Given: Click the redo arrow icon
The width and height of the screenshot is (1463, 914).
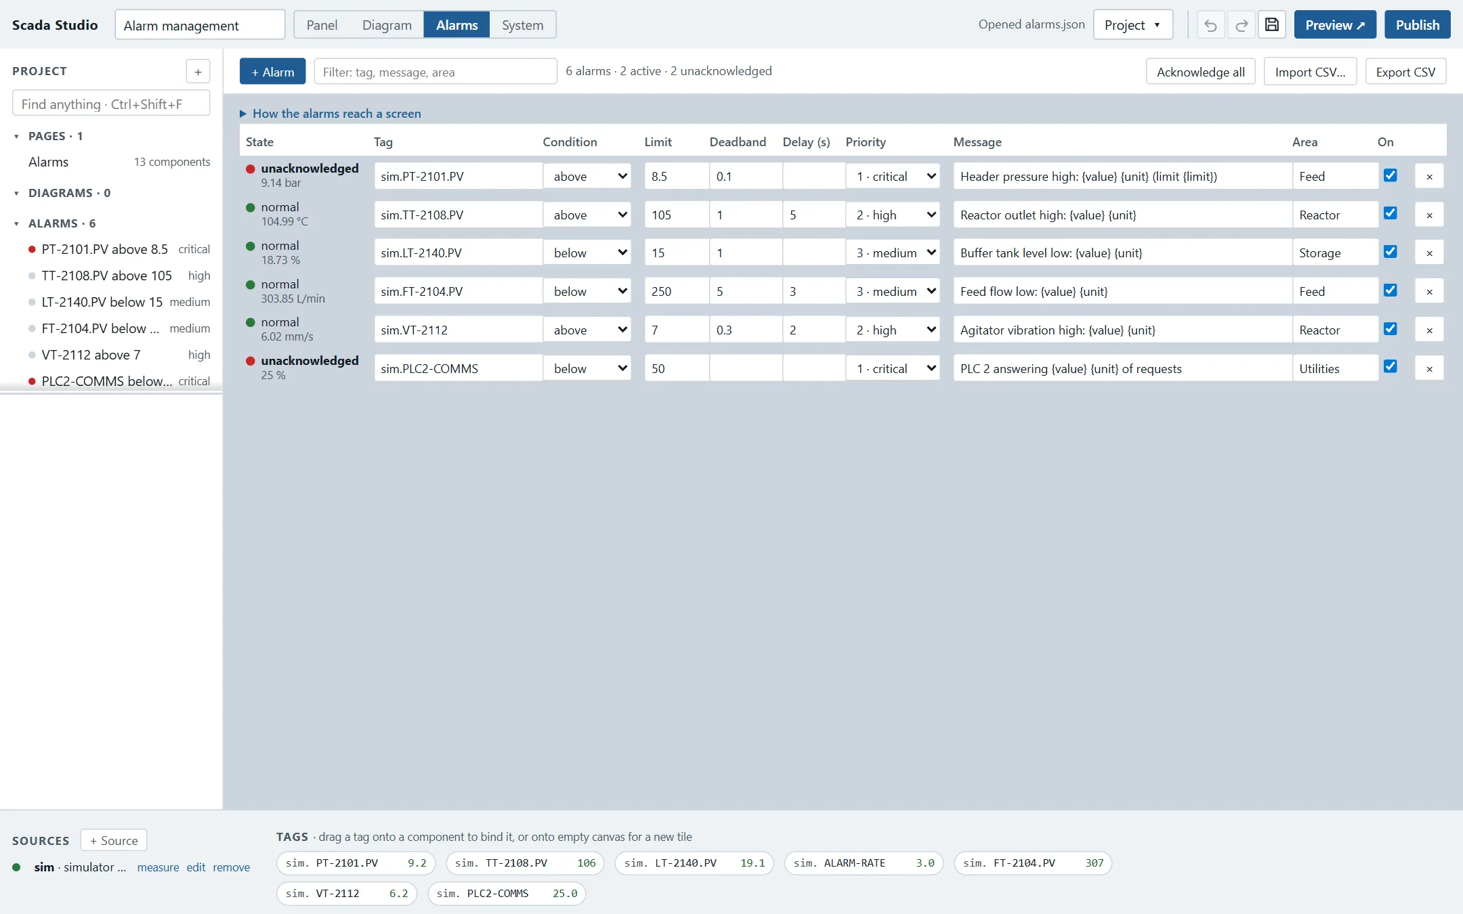Looking at the screenshot, I should pyautogui.click(x=1242, y=25).
